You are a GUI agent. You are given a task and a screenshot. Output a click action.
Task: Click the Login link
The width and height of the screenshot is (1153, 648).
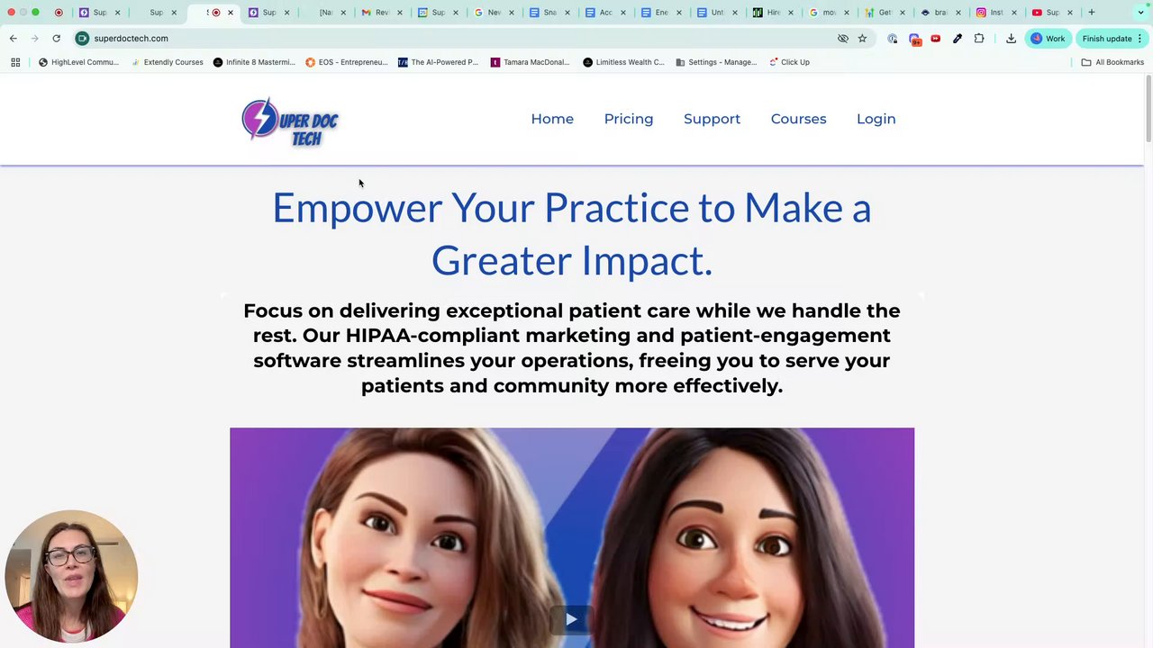876,119
